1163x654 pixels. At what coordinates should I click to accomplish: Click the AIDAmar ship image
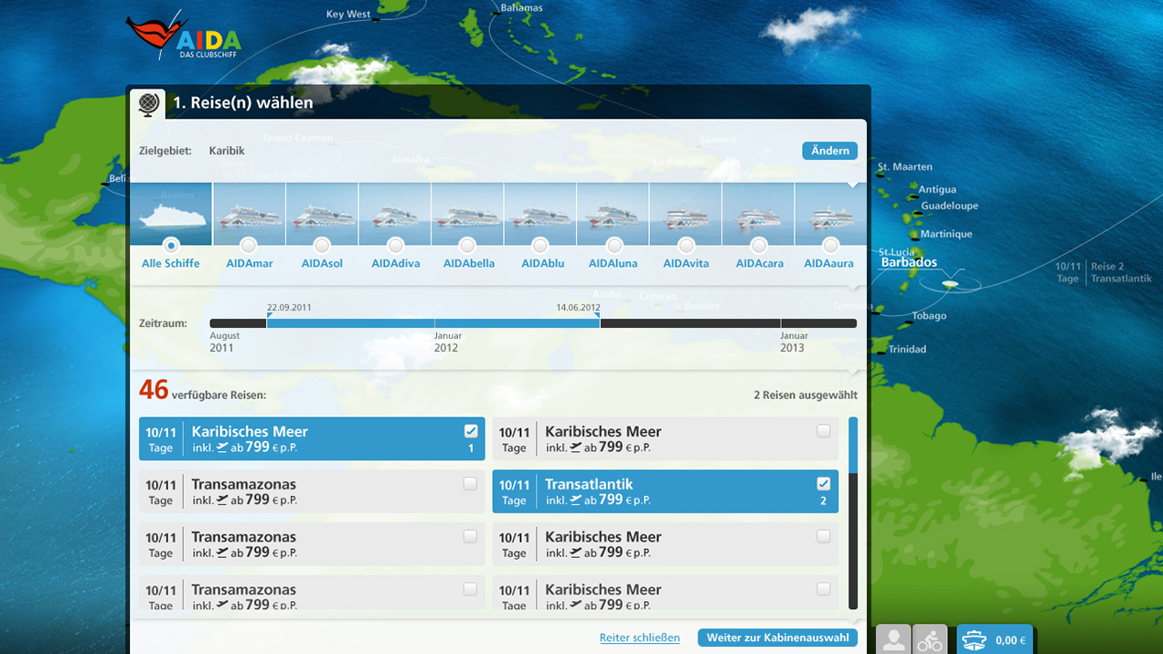coord(250,214)
